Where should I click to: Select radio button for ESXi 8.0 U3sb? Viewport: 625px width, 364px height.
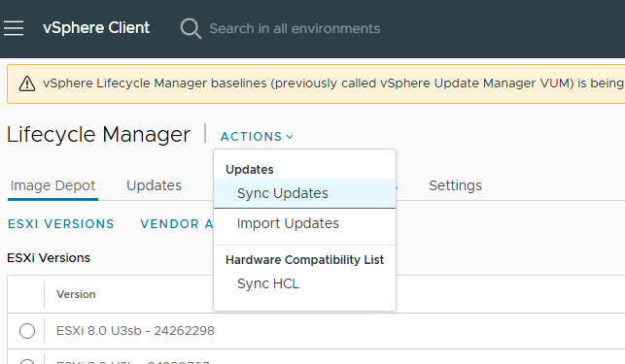pyautogui.click(x=27, y=331)
